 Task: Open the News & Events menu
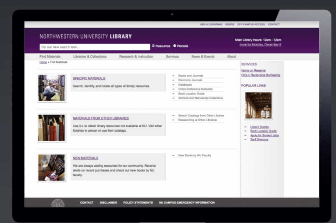[x=203, y=56]
